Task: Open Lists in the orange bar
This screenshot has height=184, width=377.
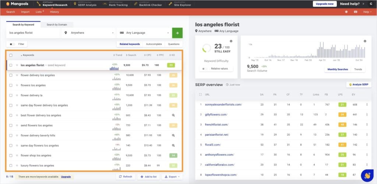Action: point(40,12)
